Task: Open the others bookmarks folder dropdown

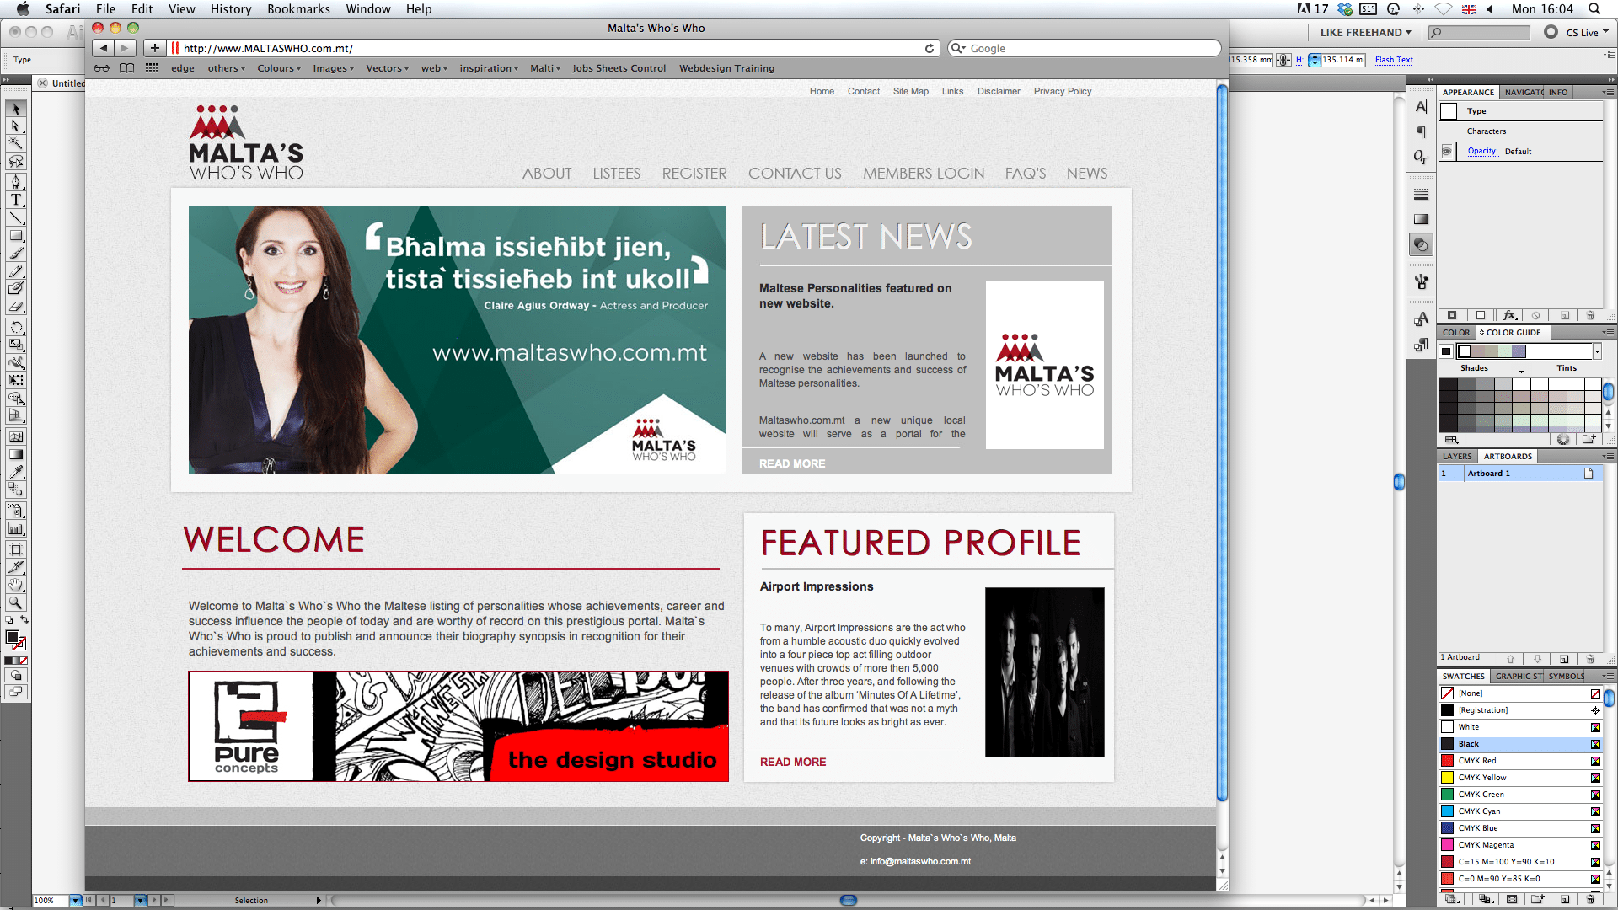Action: point(227,68)
